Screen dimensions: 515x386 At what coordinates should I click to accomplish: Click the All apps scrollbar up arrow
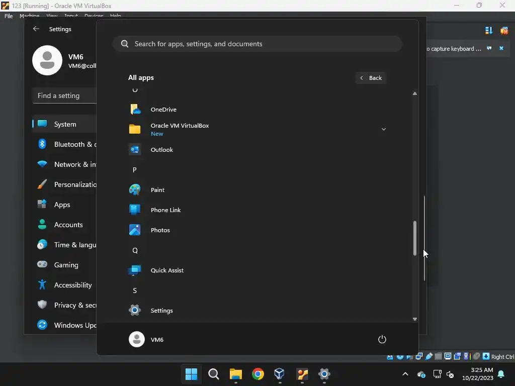click(x=415, y=93)
